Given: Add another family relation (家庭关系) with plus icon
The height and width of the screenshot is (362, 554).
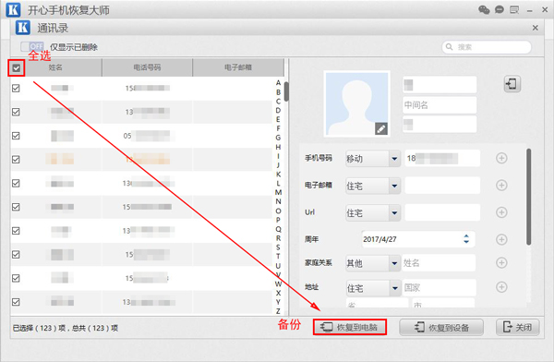Looking at the screenshot, I should coord(501,262).
